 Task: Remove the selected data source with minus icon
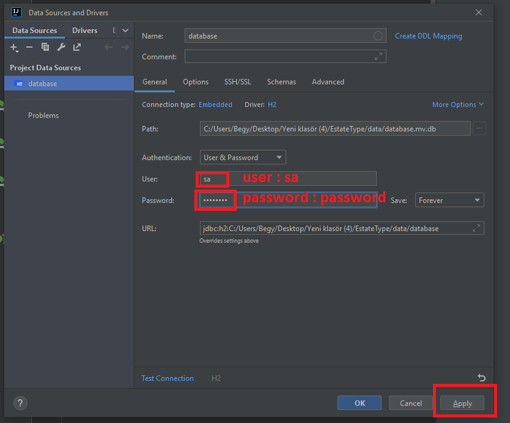29,48
